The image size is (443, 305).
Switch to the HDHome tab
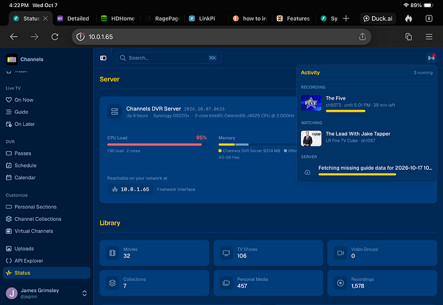118,19
